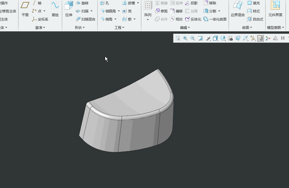The height and width of the screenshot is (188, 289).
Task: Select the 样式 (Style) surface tool
Action: [254, 11]
